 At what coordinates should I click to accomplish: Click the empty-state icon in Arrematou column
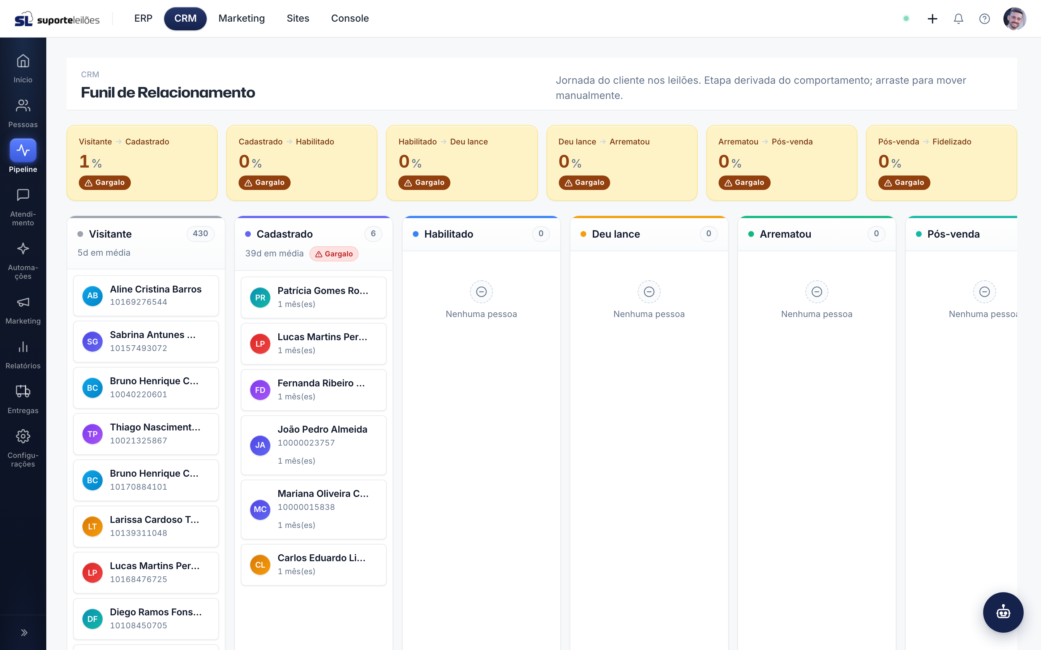tap(817, 292)
